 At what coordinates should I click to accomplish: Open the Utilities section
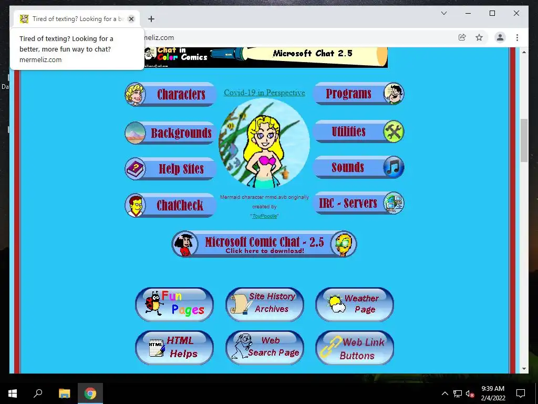coord(359,131)
